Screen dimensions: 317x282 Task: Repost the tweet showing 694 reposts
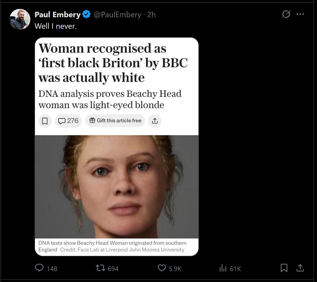100,268
